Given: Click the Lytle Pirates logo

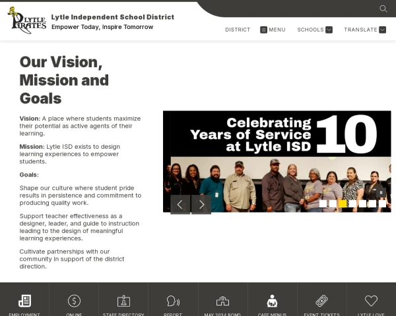Looking at the screenshot, I should (27, 20).
